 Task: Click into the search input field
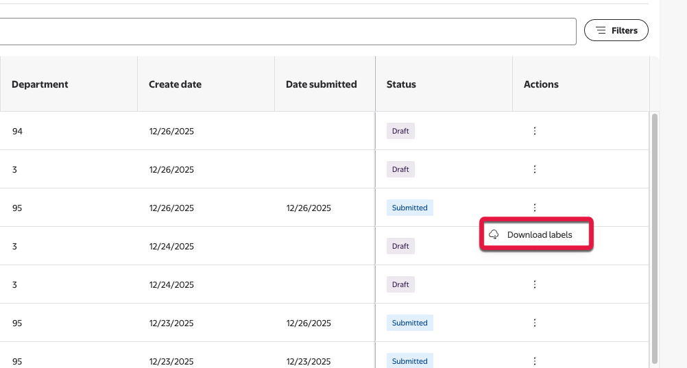pos(288,31)
